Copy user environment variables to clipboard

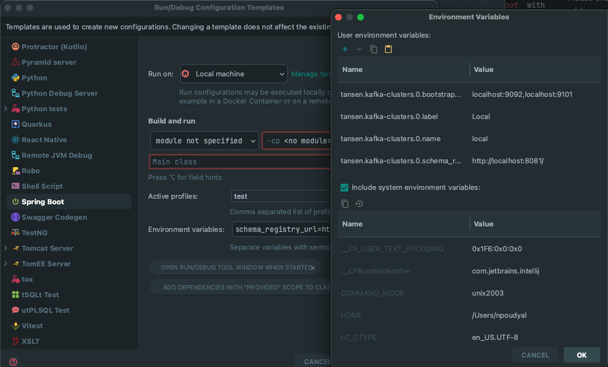click(x=373, y=49)
